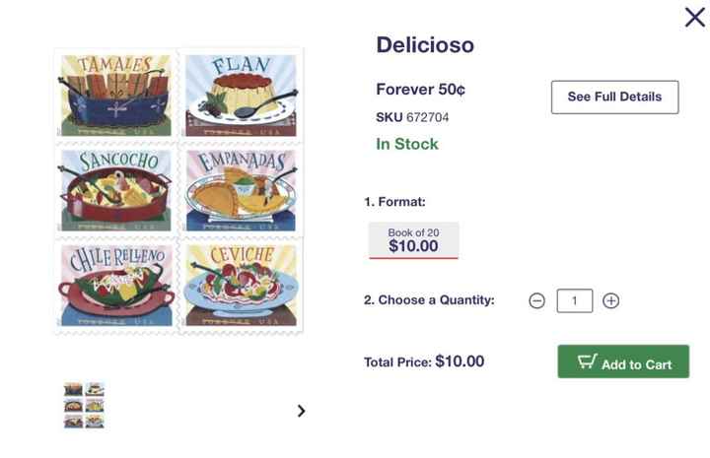
Task: Click the SKU 672704 text
Action: point(412,117)
